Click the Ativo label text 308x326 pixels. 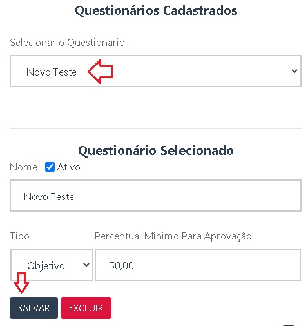69,167
